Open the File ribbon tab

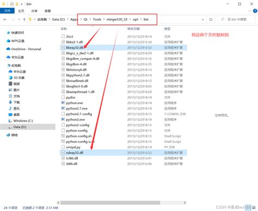tap(7, 11)
